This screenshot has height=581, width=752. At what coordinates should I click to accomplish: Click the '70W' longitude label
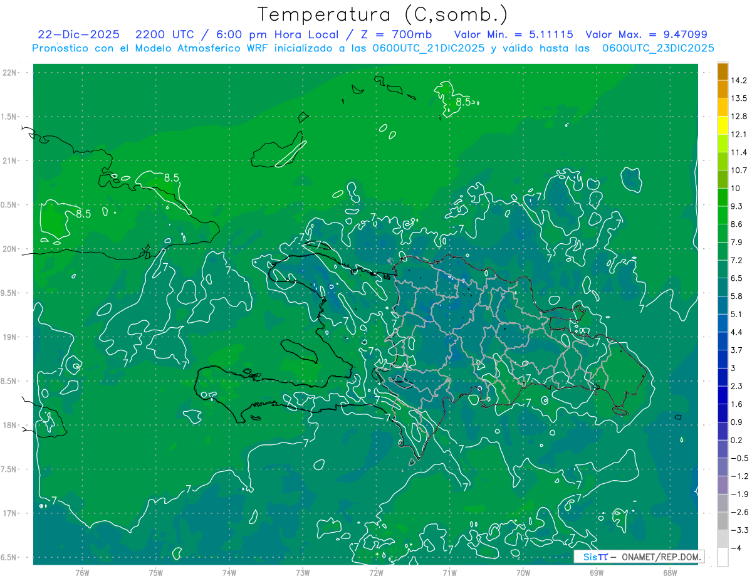[x=523, y=573]
